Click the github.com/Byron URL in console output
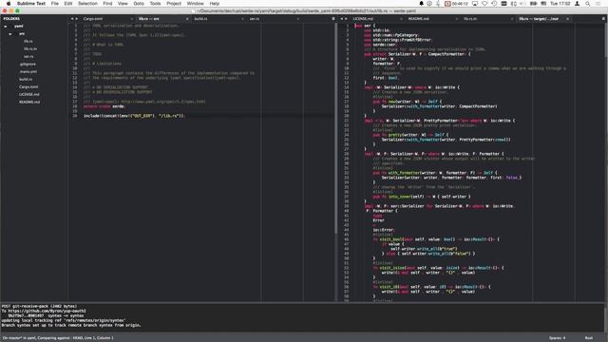 point(47,311)
